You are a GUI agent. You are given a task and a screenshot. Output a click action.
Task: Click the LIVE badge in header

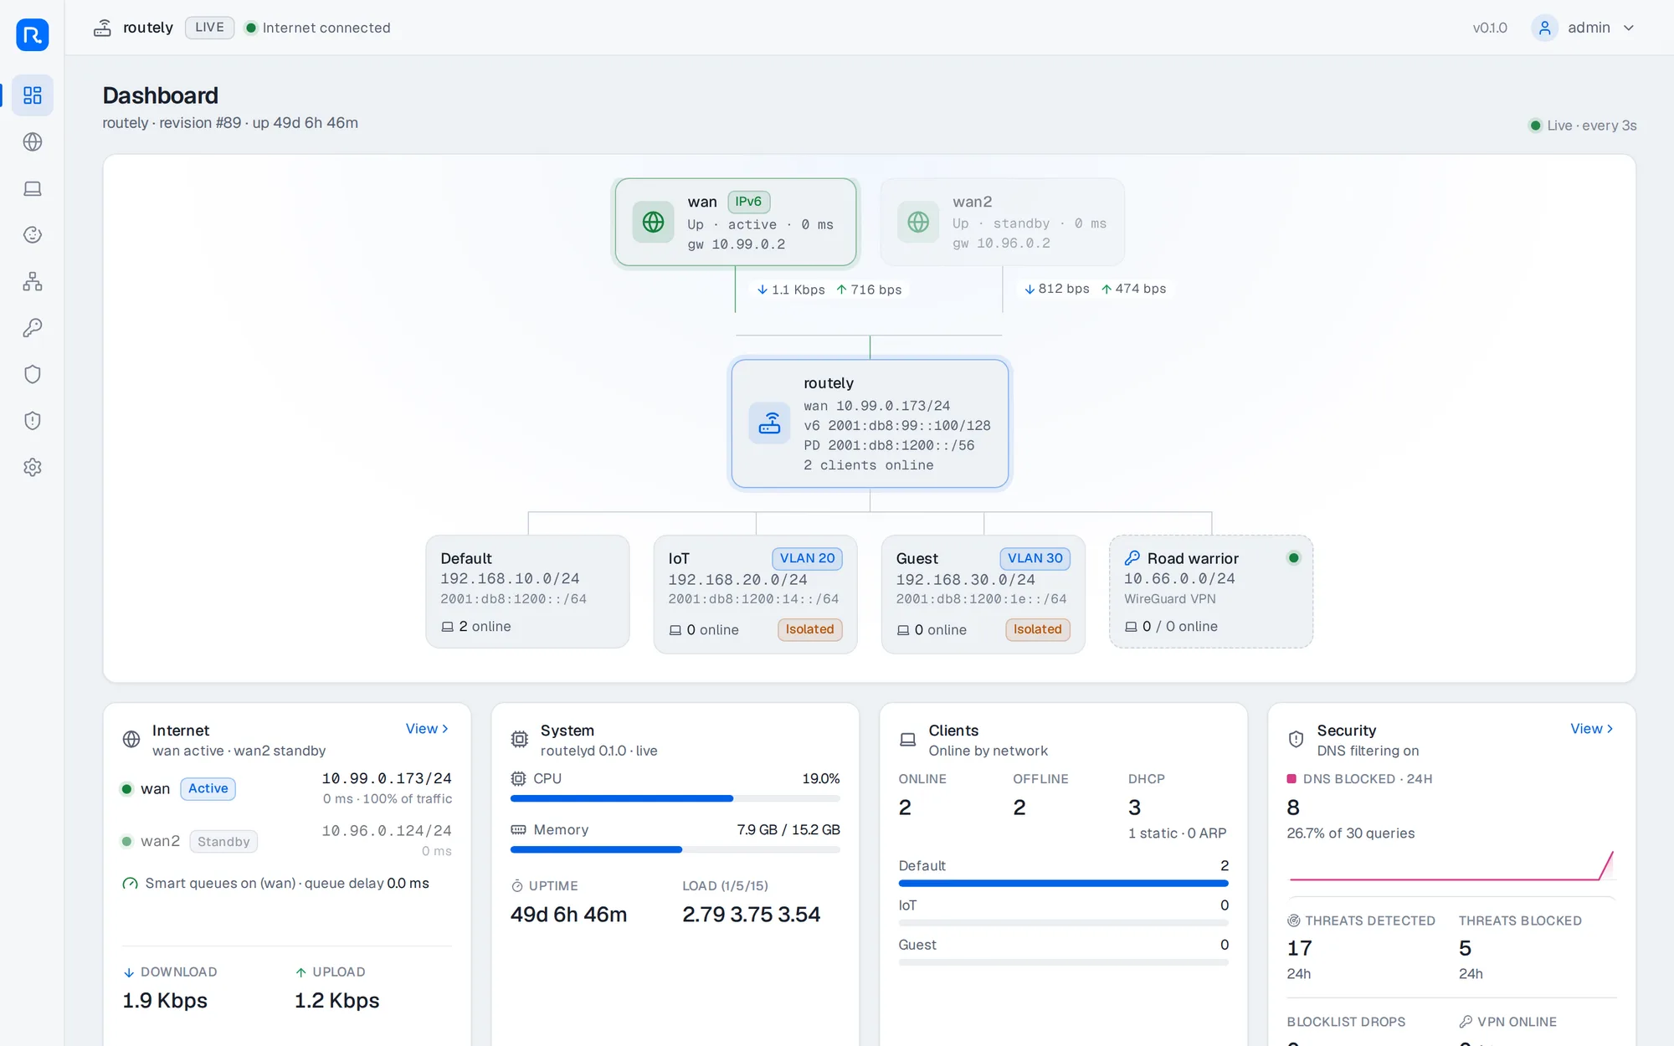point(209,28)
